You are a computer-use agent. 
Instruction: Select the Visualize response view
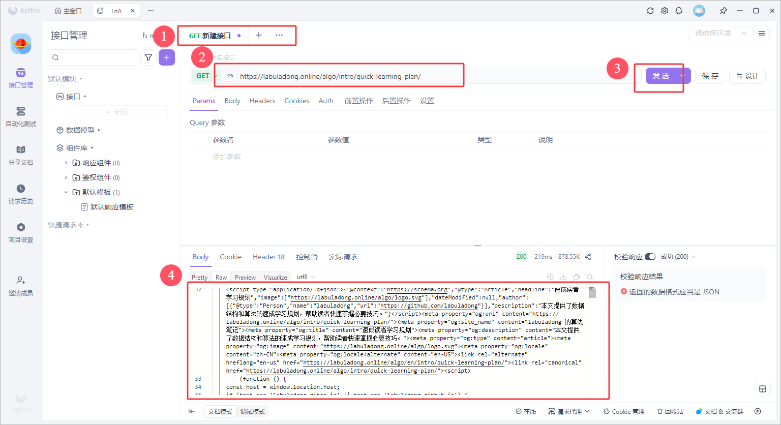[x=276, y=277]
